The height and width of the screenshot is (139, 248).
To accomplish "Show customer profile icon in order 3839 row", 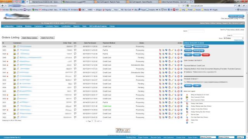I will [15, 80].
